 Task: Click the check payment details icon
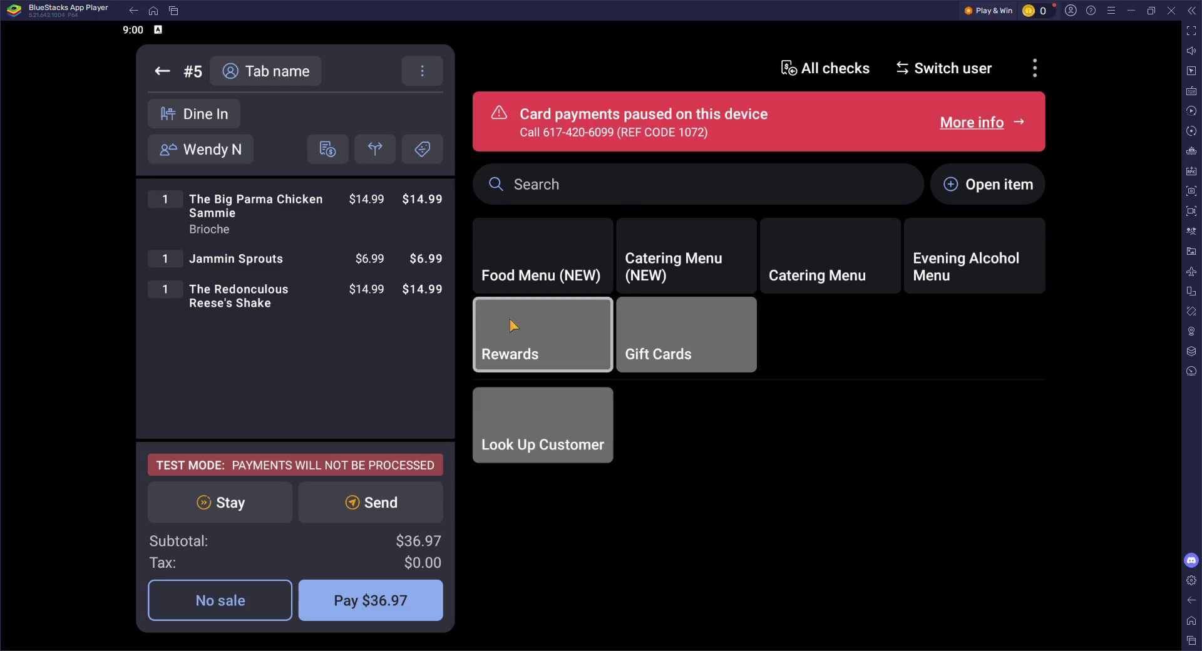point(327,149)
